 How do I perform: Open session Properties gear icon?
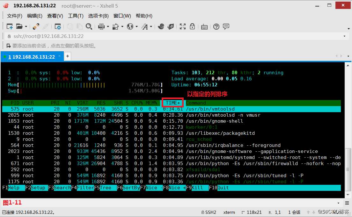pyautogui.click(x=58, y=26)
